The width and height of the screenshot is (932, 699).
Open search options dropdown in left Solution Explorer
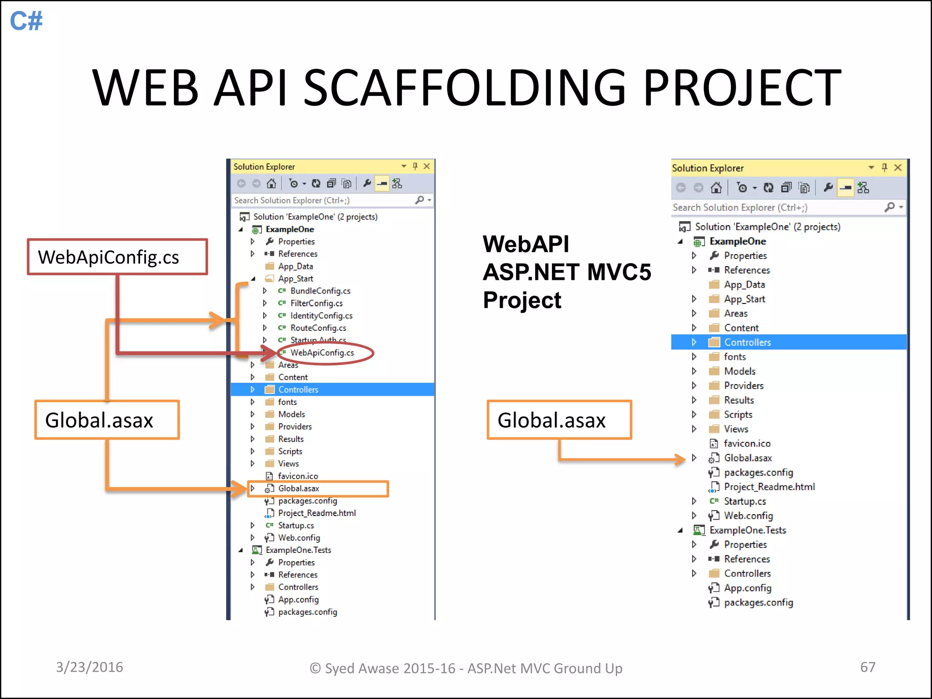pyautogui.click(x=429, y=200)
